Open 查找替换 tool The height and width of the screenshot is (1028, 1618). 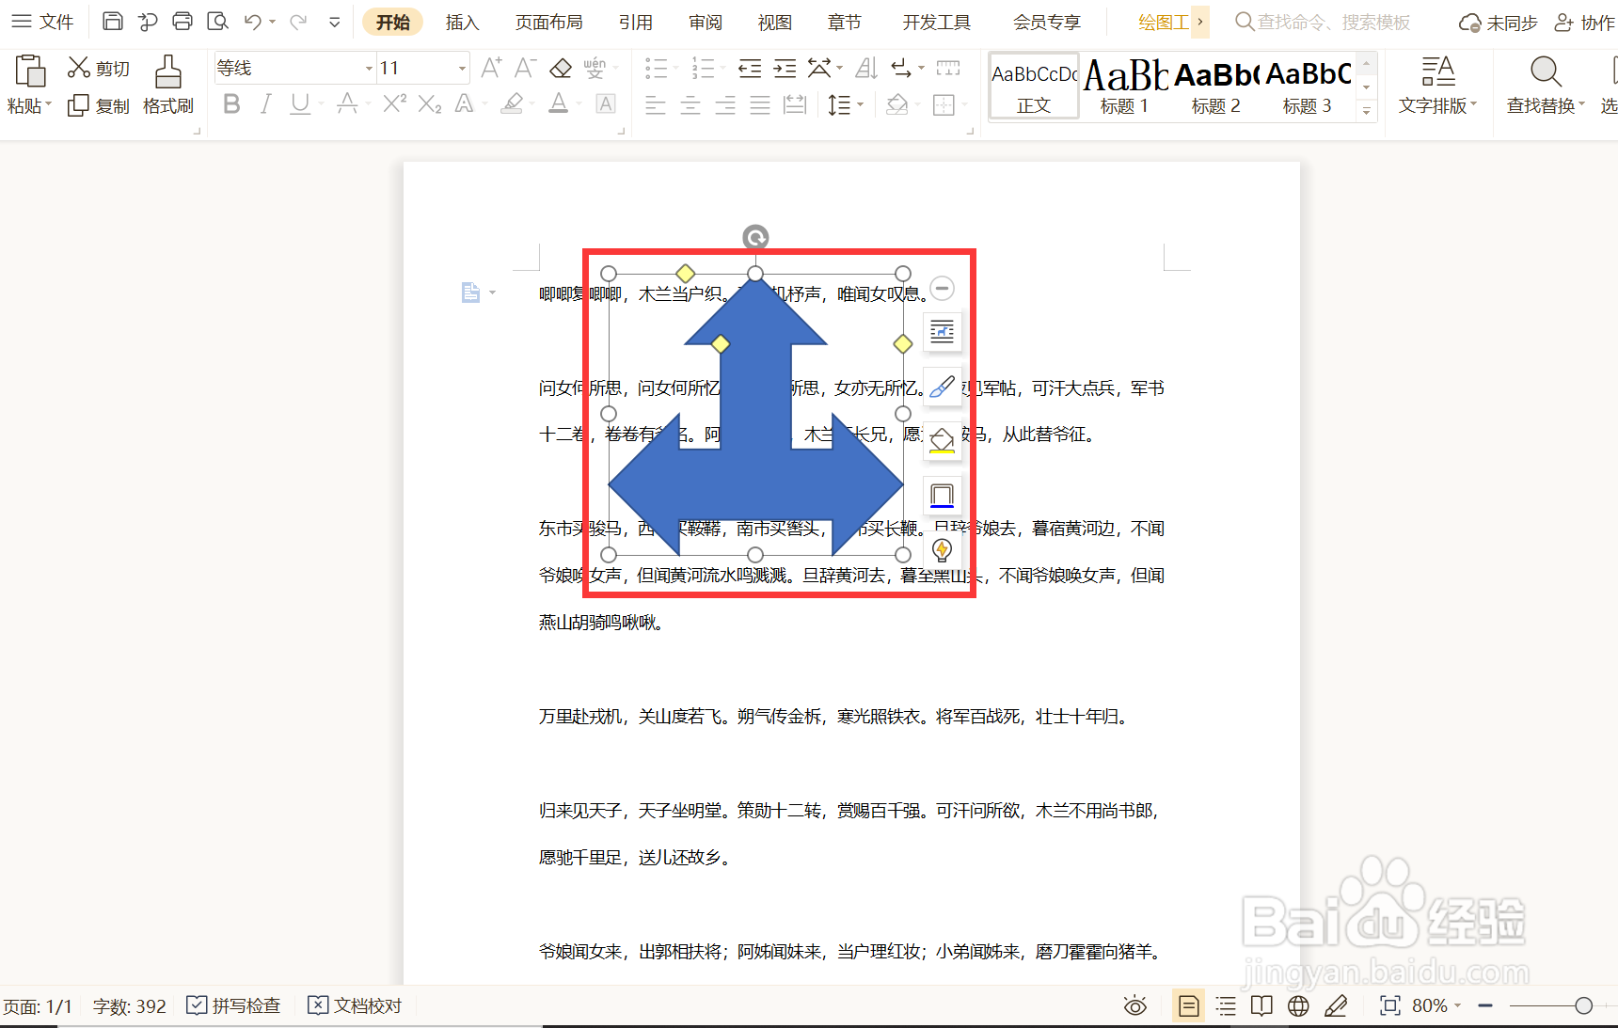[1546, 86]
